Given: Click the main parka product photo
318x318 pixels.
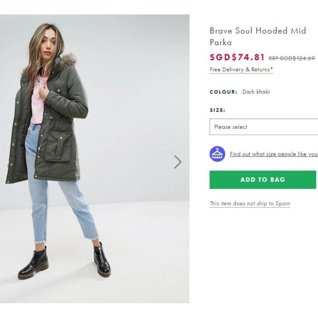Looking at the screenshot, I should pos(95,159).
